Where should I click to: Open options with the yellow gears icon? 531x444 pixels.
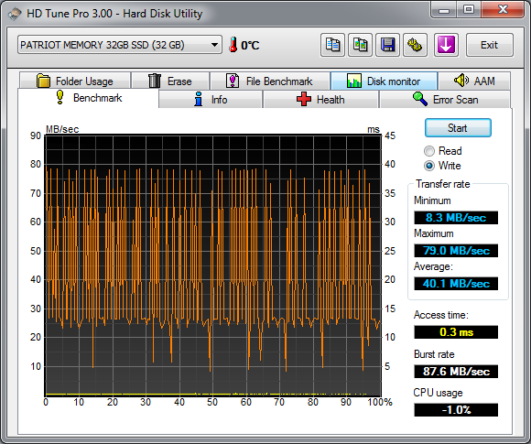pyautogui.click(x=415, y=45)
